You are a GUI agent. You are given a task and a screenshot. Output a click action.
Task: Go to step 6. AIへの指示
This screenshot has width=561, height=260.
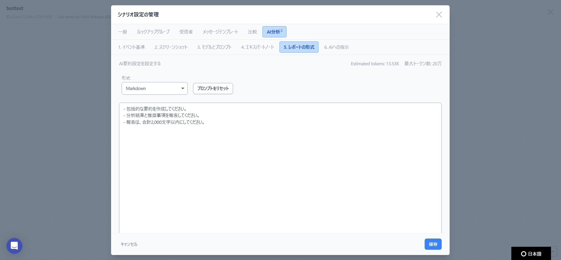[336, 47]
